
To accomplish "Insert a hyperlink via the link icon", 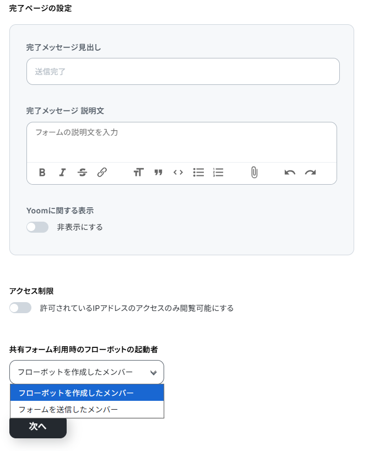I will click(x=102, y=173).
